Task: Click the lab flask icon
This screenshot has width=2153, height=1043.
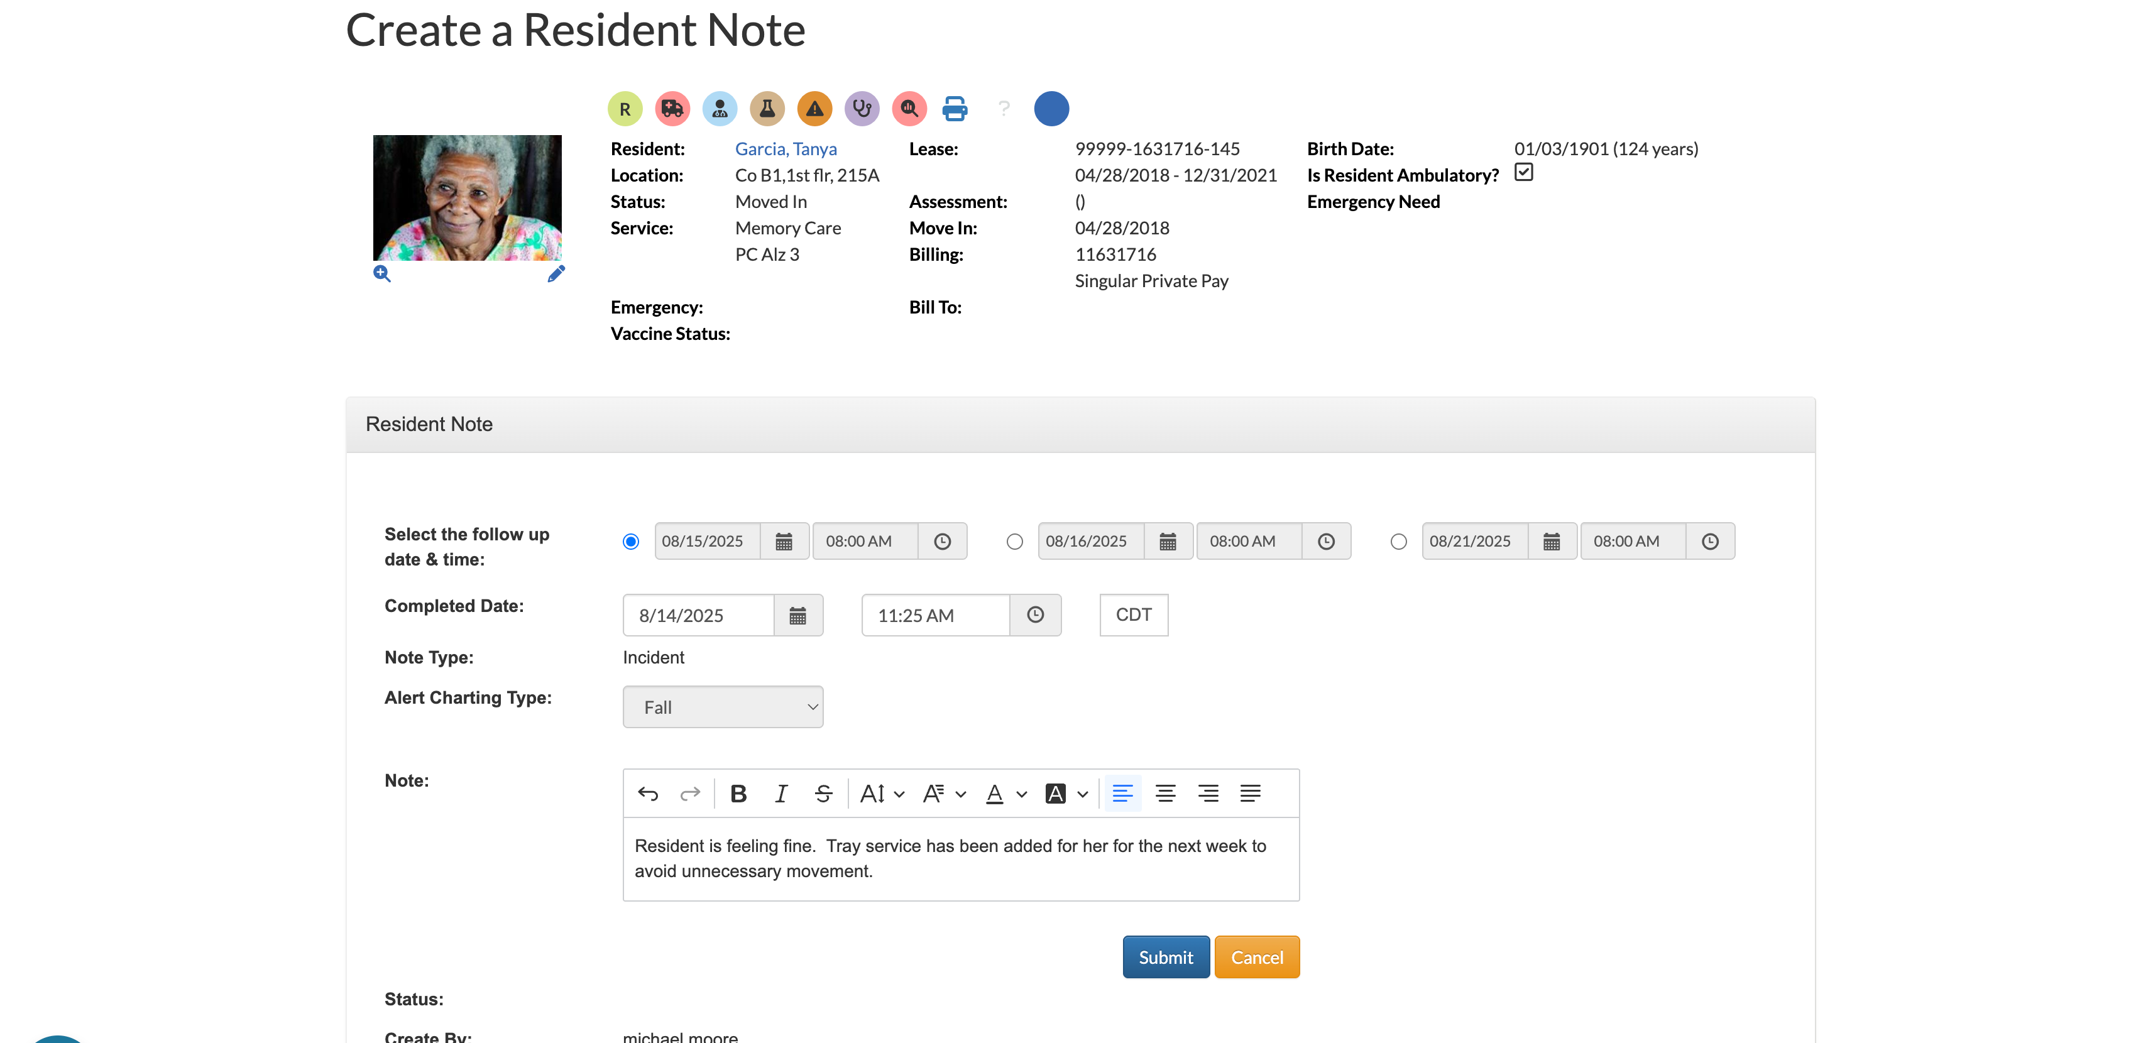Action: 767,109
